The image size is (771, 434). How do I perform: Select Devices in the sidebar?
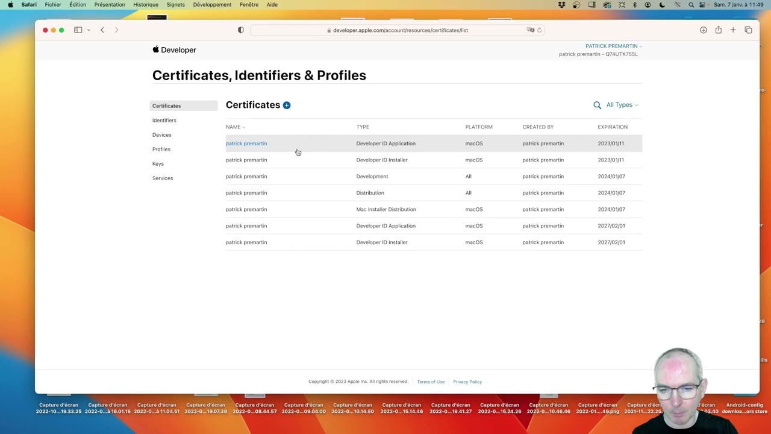162,135
